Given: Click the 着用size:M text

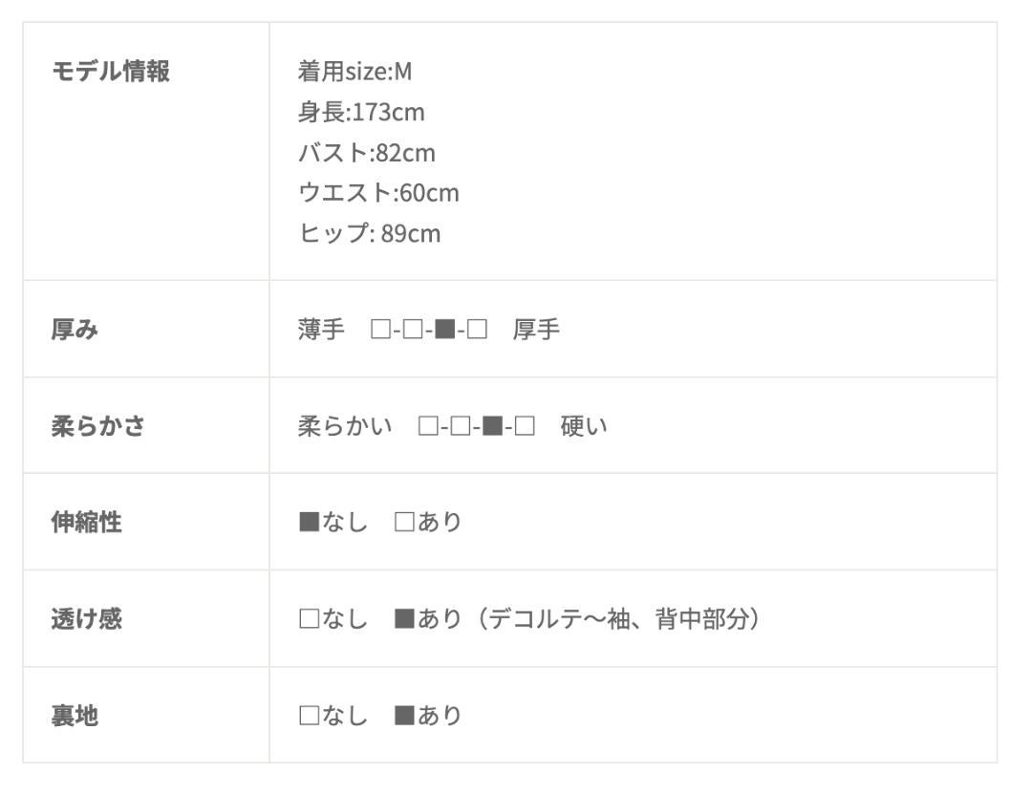Looking at the screenshot, I should click(x=355, y=71).
